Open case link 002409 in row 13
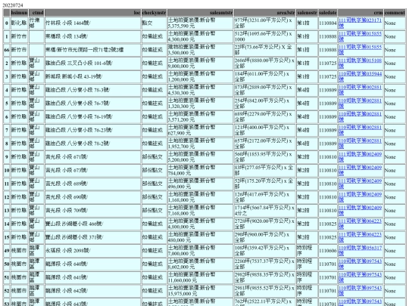Image resolution: width=409 pixels, height=306 pixels. coord(360,211)
